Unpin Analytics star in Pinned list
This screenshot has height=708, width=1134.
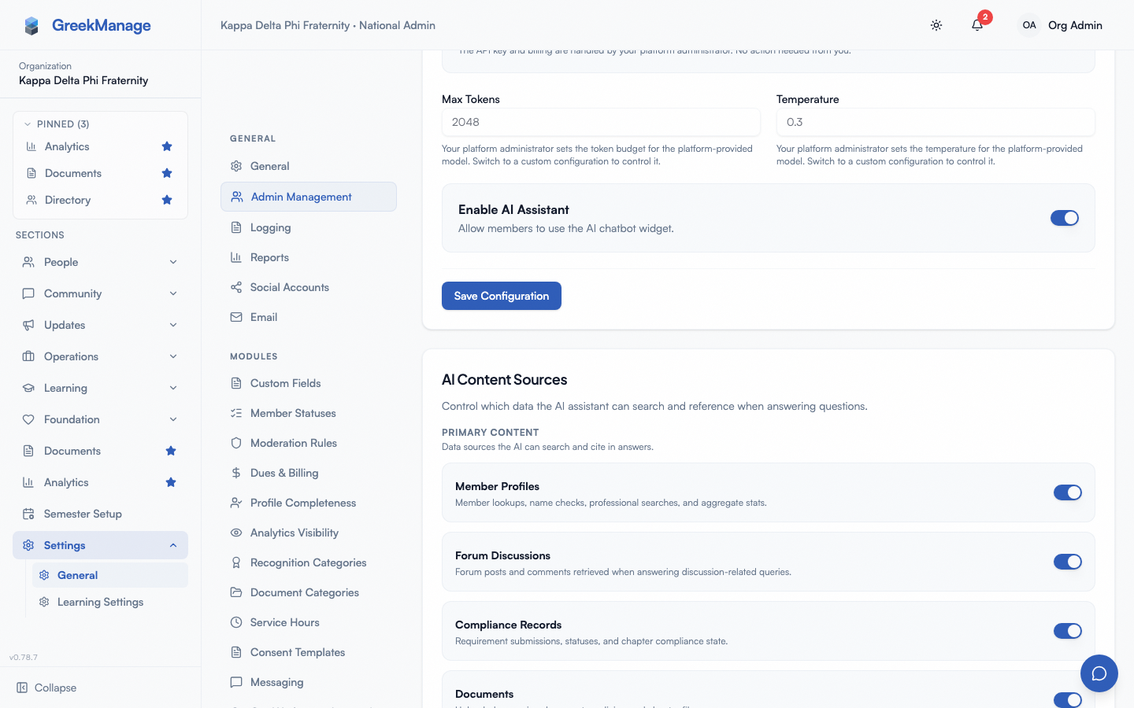167,146
